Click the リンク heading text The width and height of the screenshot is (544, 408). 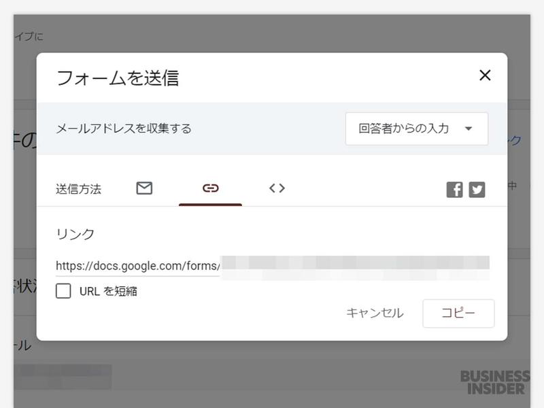(x=75, y=234)
